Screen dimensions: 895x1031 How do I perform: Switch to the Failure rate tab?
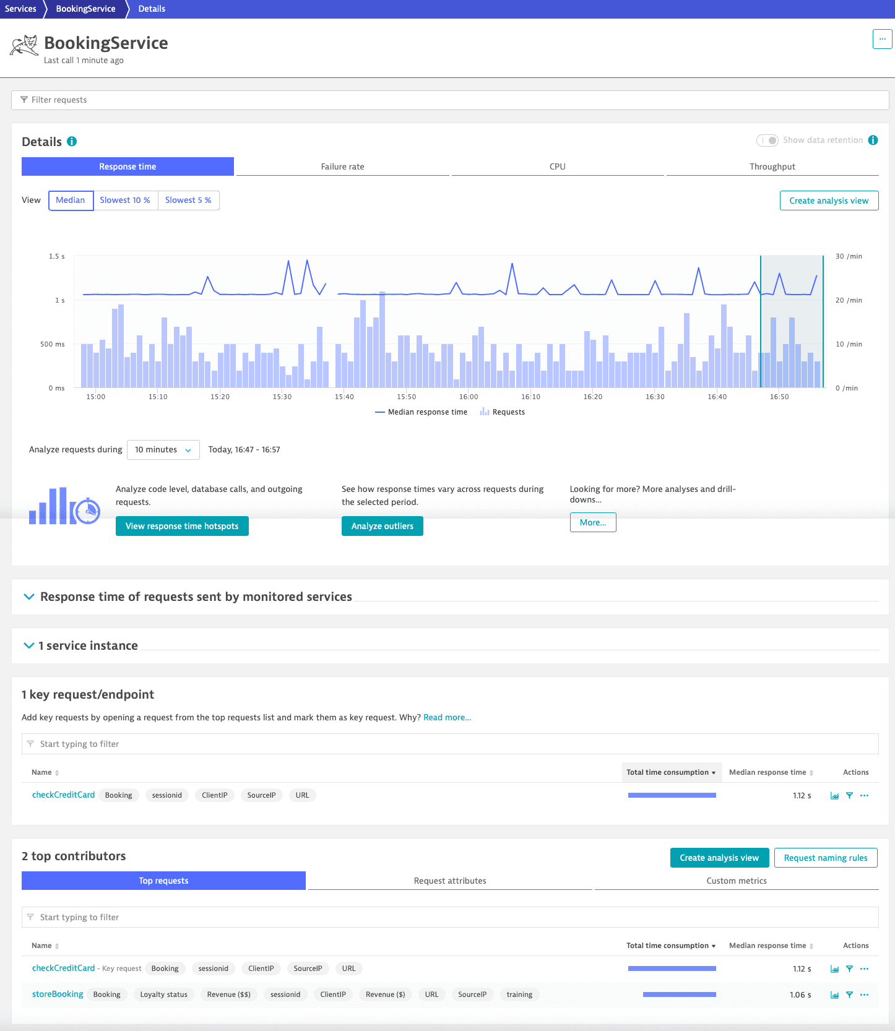click(x=342, y=166)
